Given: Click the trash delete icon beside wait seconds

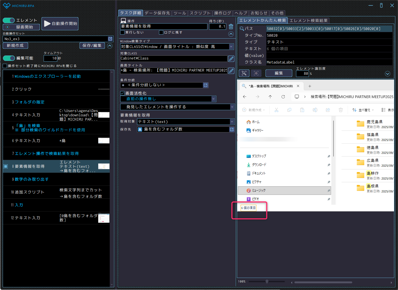Looking at the screenshot, I should [x=231, y=27].
